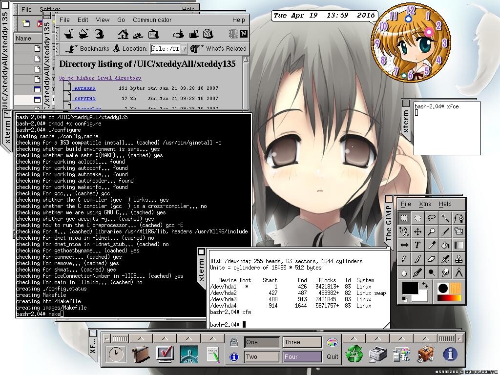
Task: Follow the AUTHORS file link
Action: (x=84, y=88)
